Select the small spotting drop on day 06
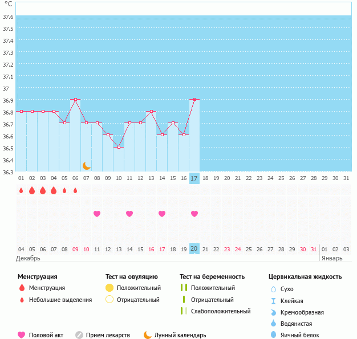The height and width of the screenshot is (339, 357). pyautogui.click(x=75, y=190)
